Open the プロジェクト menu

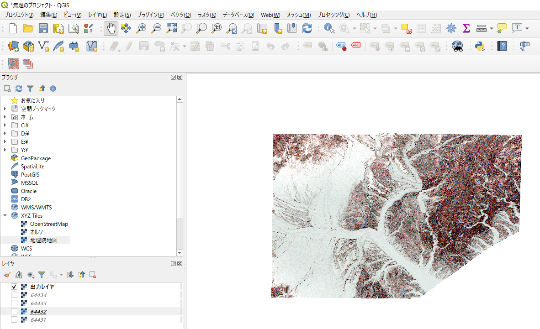pyautogui.click(x=19, y=15)
